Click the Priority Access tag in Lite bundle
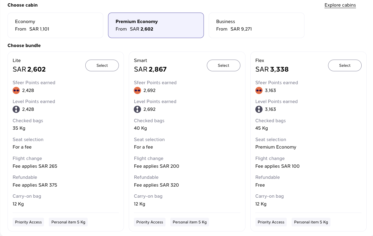Viewport: 373px width, 236px height. (28, 222)
